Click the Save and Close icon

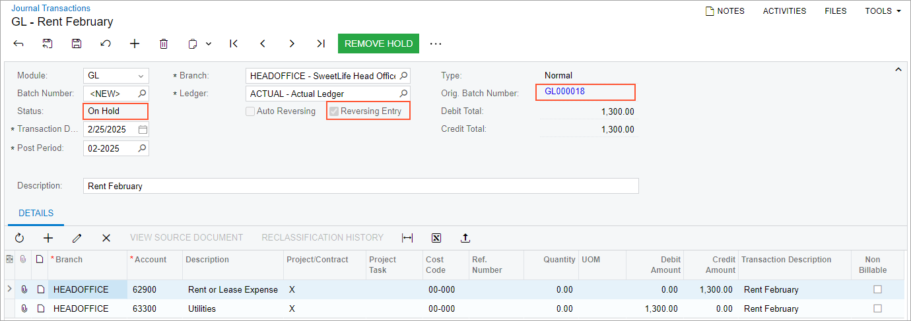coord(48,44)
